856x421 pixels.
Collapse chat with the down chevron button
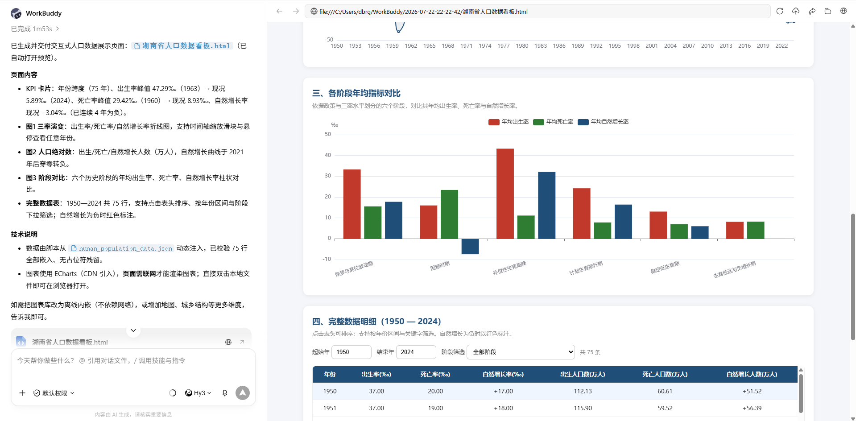pos(133,330)
